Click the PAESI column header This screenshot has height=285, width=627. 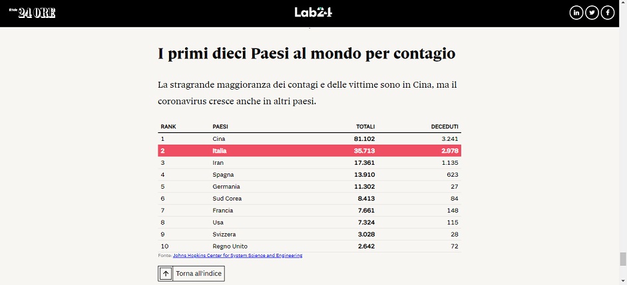click(220, 127)
